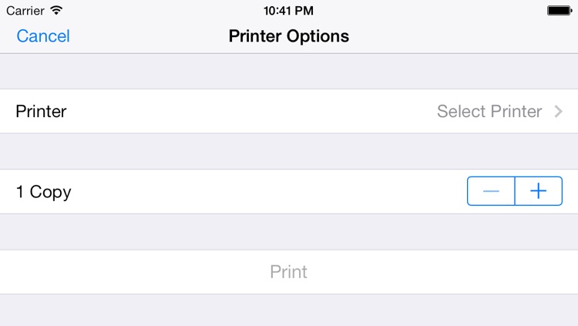Click the gray area below Print row

289,310
